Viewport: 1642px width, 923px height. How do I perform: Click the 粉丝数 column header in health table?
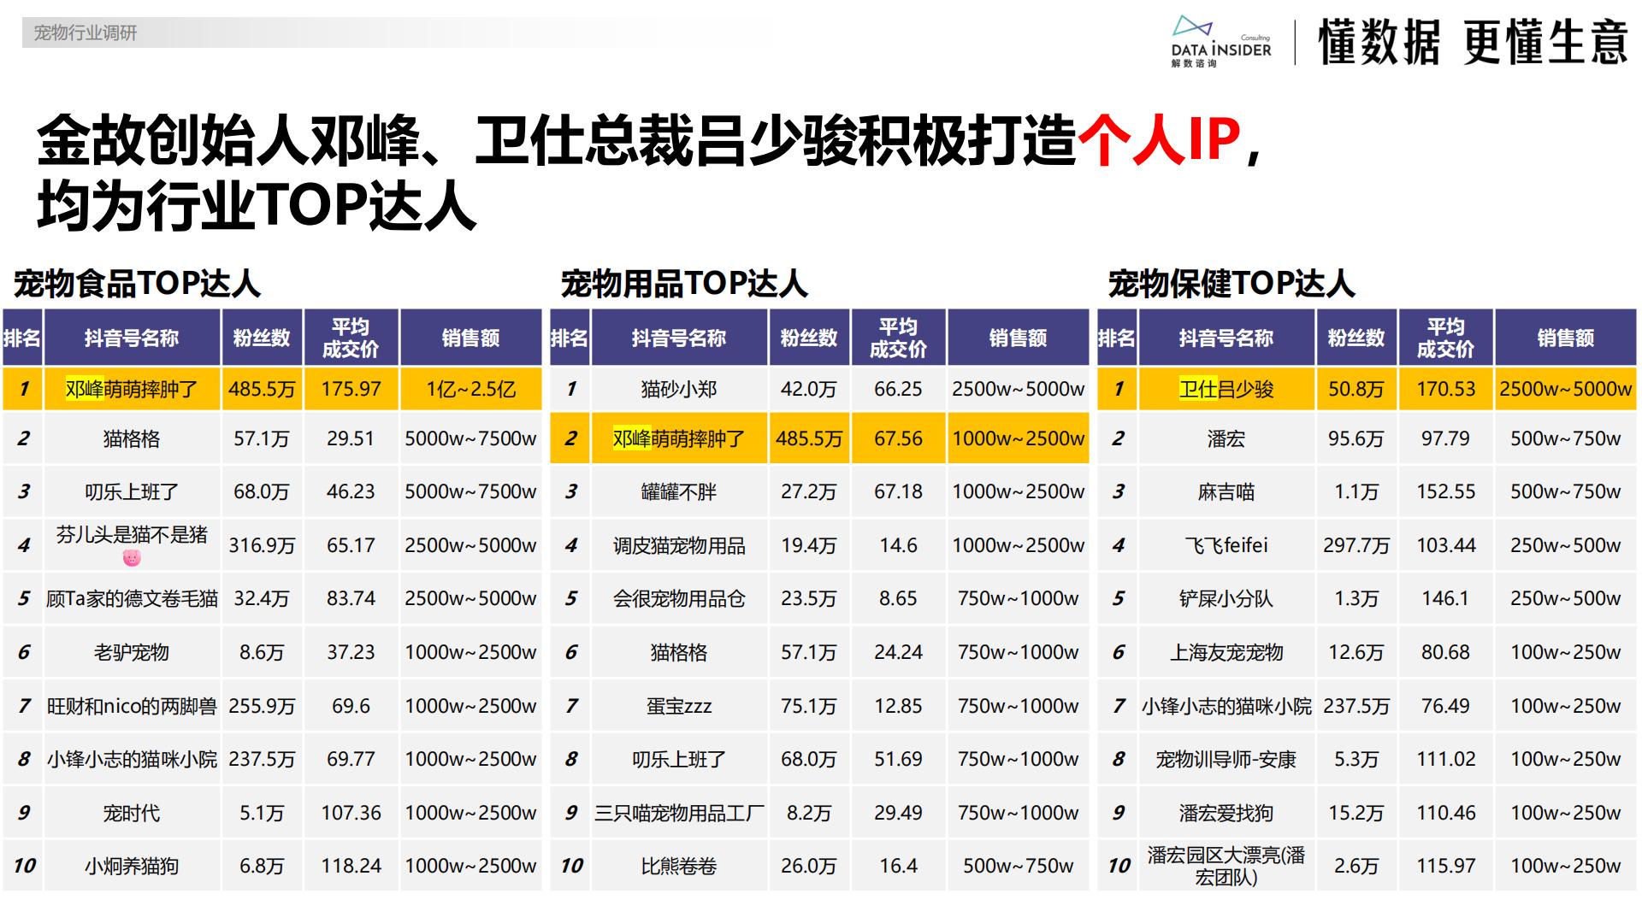point(1356,338)
